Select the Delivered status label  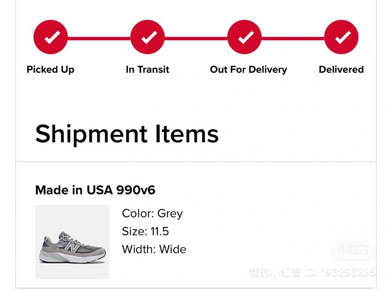pyautogui.click(x=341, y=70)
